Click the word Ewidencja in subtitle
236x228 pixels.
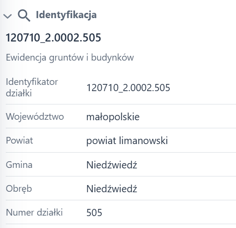[x=26, y=57]
